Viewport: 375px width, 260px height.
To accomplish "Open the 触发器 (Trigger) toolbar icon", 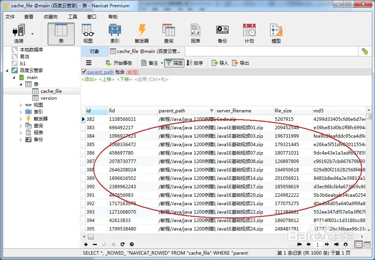I will (141, 34).
